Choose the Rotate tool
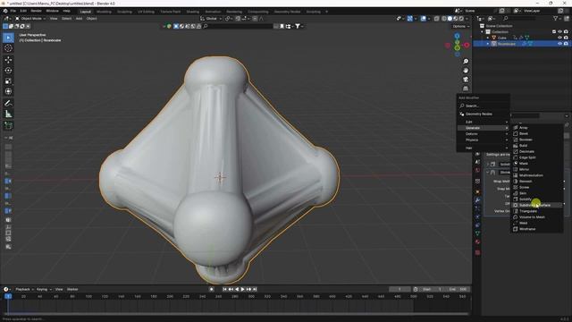Screen dimensions: 572x322 tap(8, 71)
